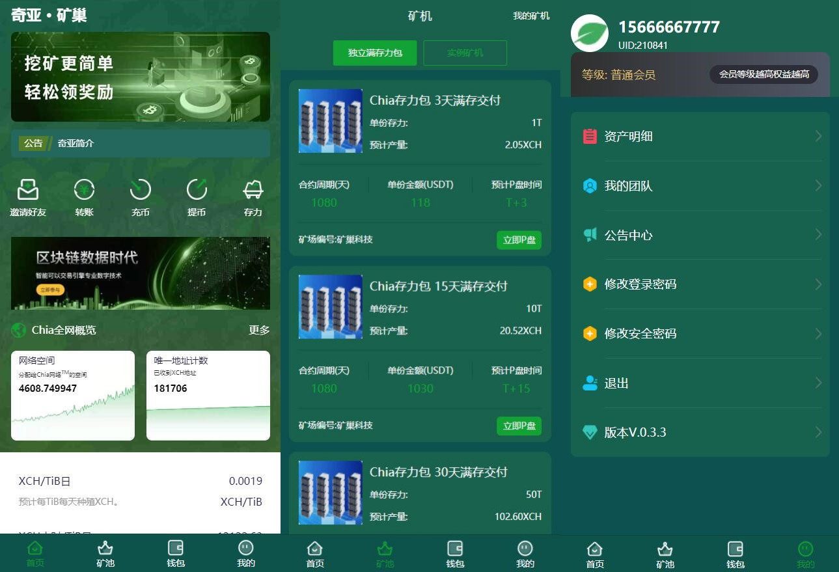Click the yellow 修改安全密码 shield icon
Image resolution: width=839 pixels, height=572 pixels.
(x=590, y=334)
